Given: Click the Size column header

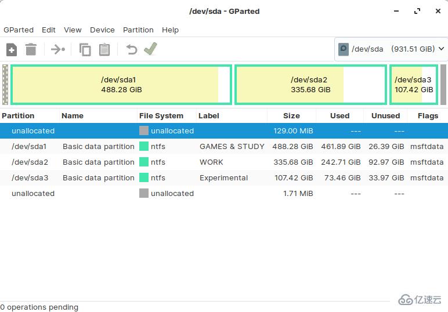Looking at the screenshot, I should tap(291, 116).
